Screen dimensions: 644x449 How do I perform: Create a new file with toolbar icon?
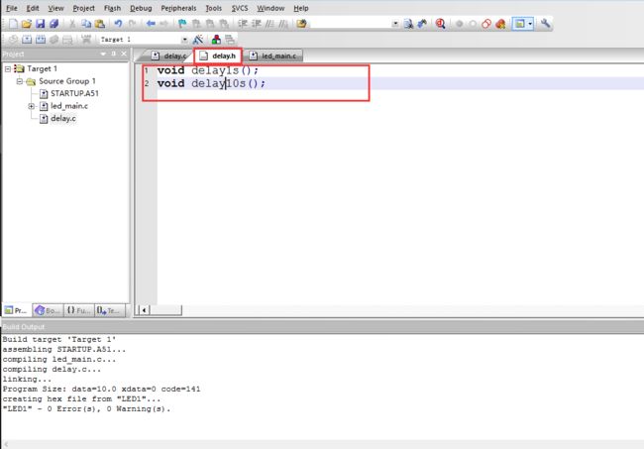coord(13,24)
